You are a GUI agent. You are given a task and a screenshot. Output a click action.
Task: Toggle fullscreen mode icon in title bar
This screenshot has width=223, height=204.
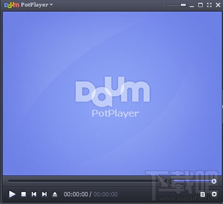[x=209, y=5]
